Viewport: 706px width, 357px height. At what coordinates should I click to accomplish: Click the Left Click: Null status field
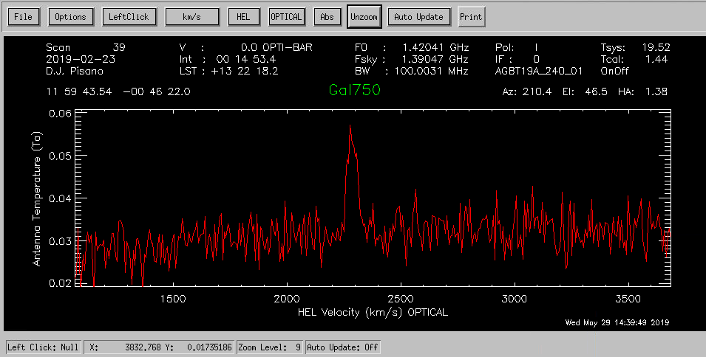43,347
